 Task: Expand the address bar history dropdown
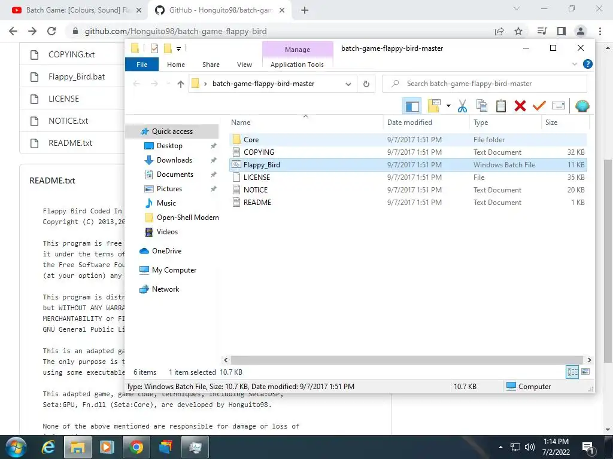pyautogui.click(x=348, y=84)
